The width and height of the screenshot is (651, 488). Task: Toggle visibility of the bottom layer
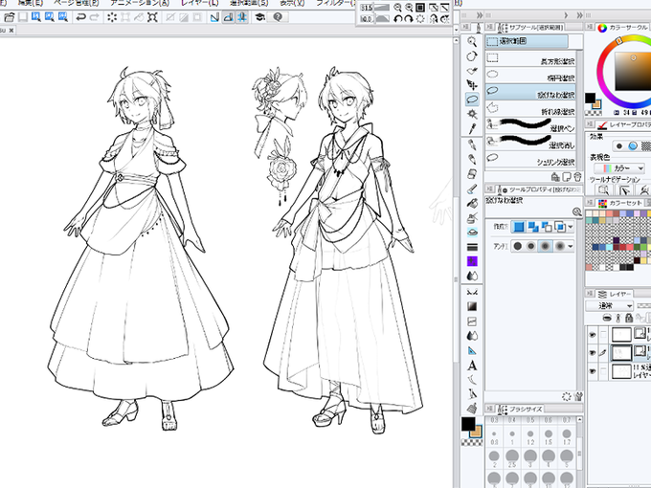(x=592, y=371)
